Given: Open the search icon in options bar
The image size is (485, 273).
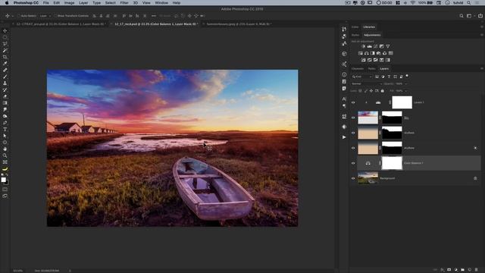Looking at the screenshot, I should 462,16.
